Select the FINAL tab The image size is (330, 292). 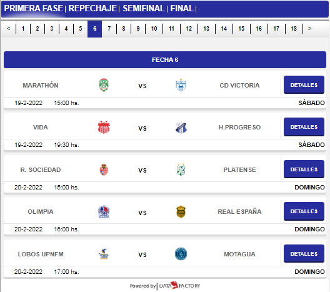point(182,8)
